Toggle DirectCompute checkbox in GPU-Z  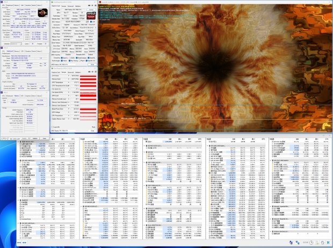coord(76,58)
